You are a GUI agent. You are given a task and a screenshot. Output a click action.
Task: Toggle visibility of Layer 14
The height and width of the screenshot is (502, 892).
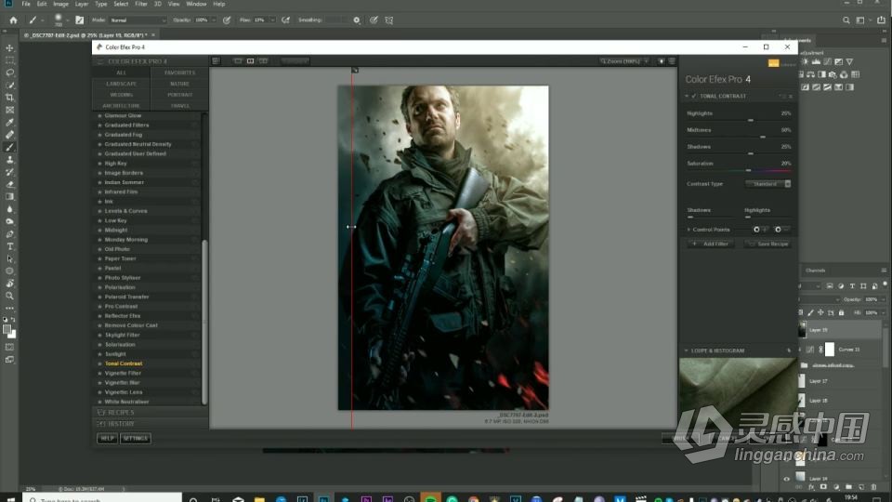787,479
